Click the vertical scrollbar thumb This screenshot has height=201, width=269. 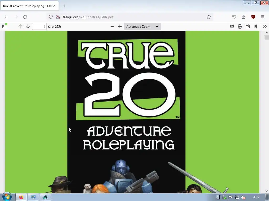point(267,37)
